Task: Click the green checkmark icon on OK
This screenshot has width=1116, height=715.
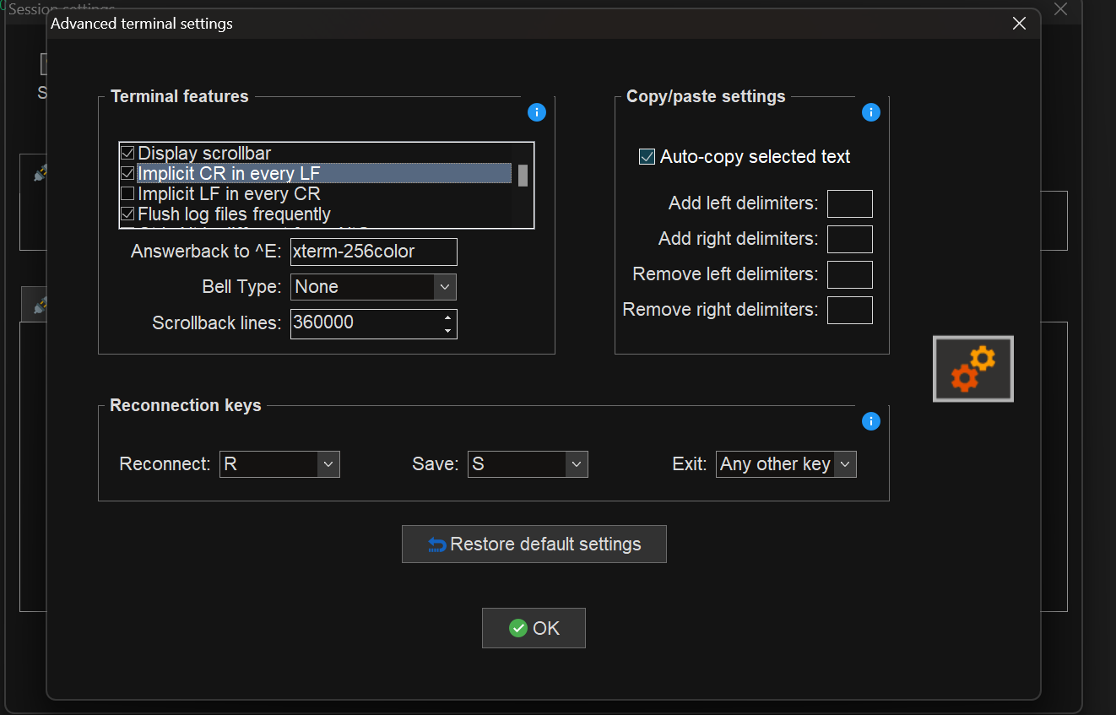Action: point(518,628)
